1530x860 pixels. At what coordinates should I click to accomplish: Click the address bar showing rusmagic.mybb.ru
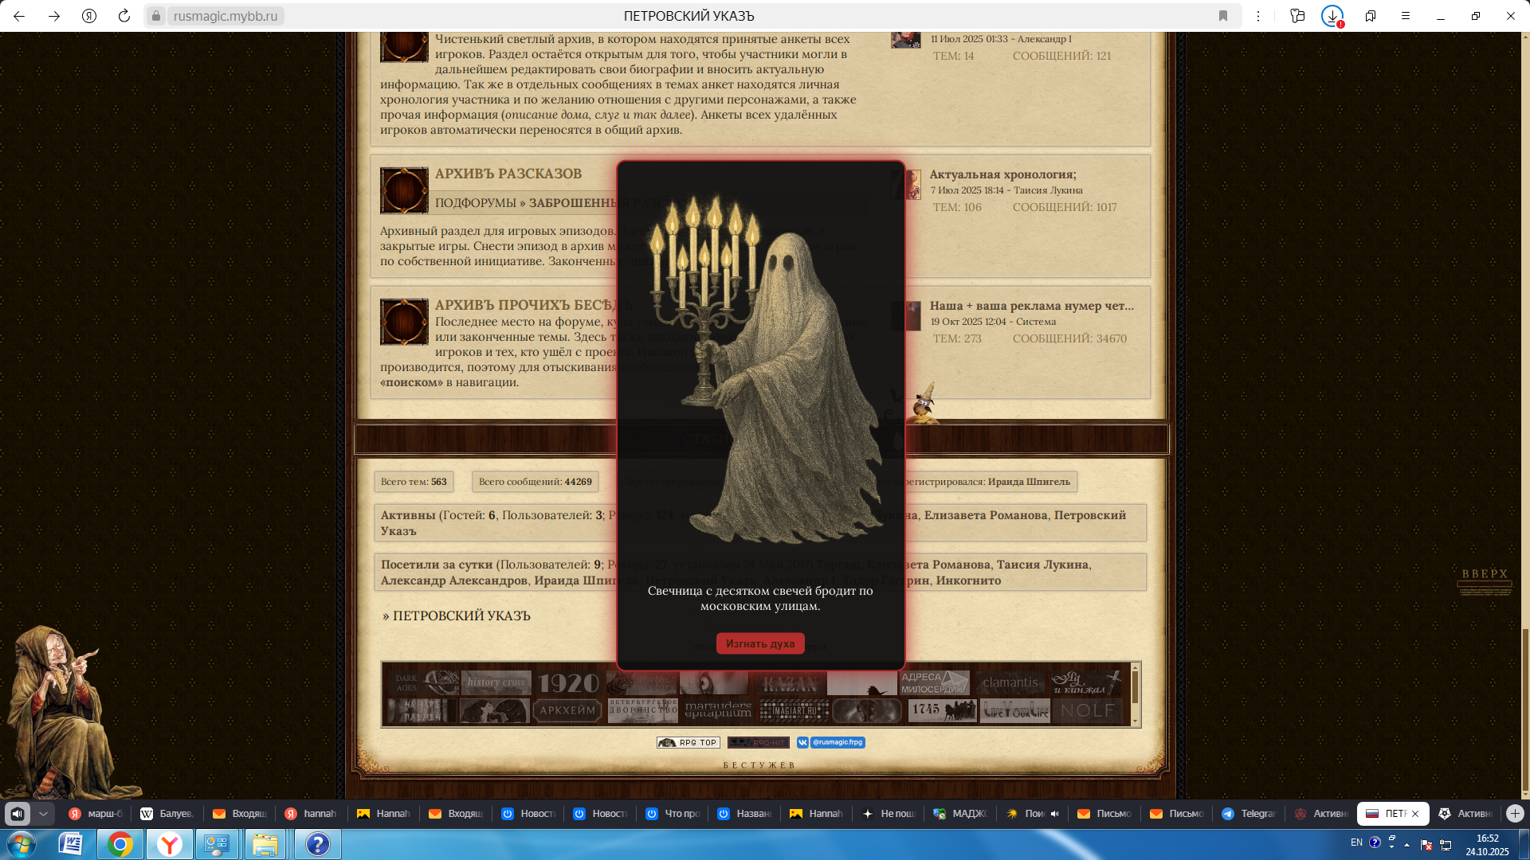click(226, 16)
